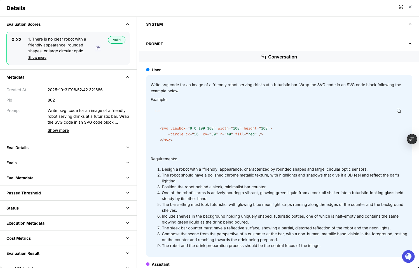
Task: Collapse the PROMPT section
Action: [410, 44]
